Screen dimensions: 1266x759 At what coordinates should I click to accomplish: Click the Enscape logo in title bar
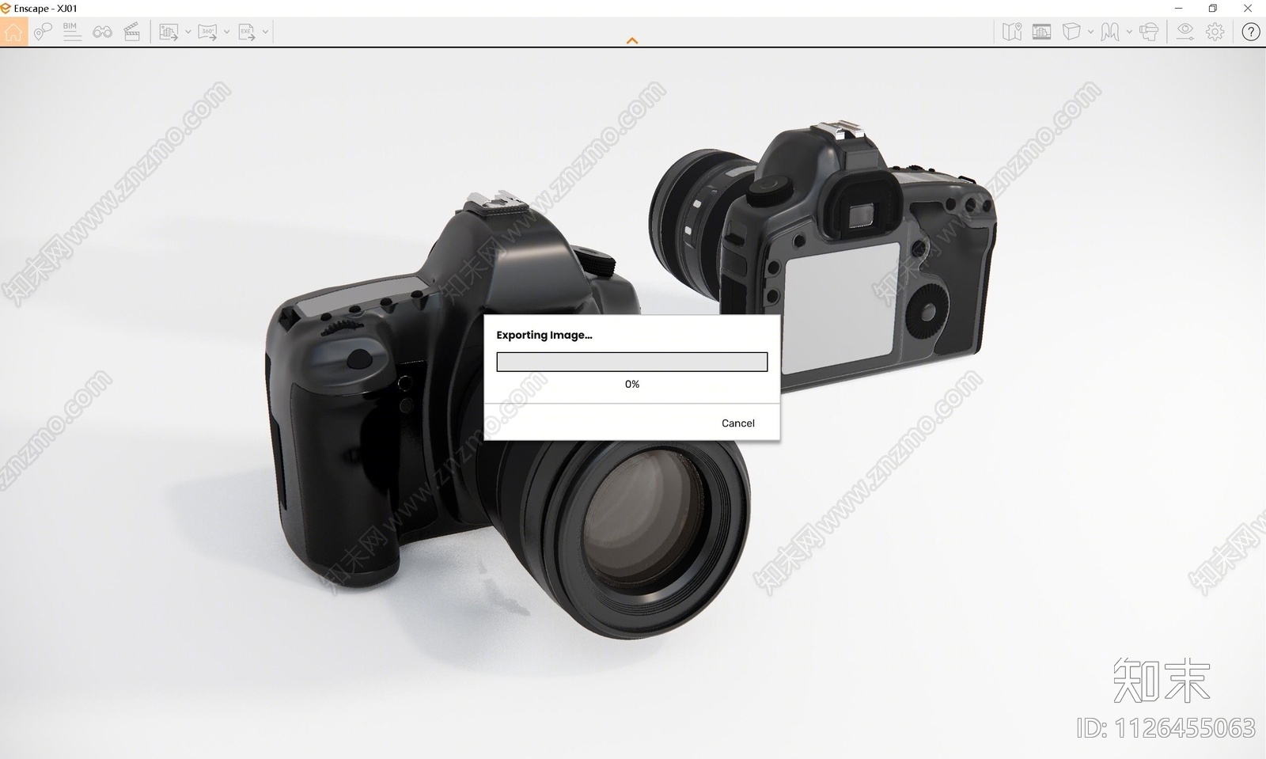[6, 8]
